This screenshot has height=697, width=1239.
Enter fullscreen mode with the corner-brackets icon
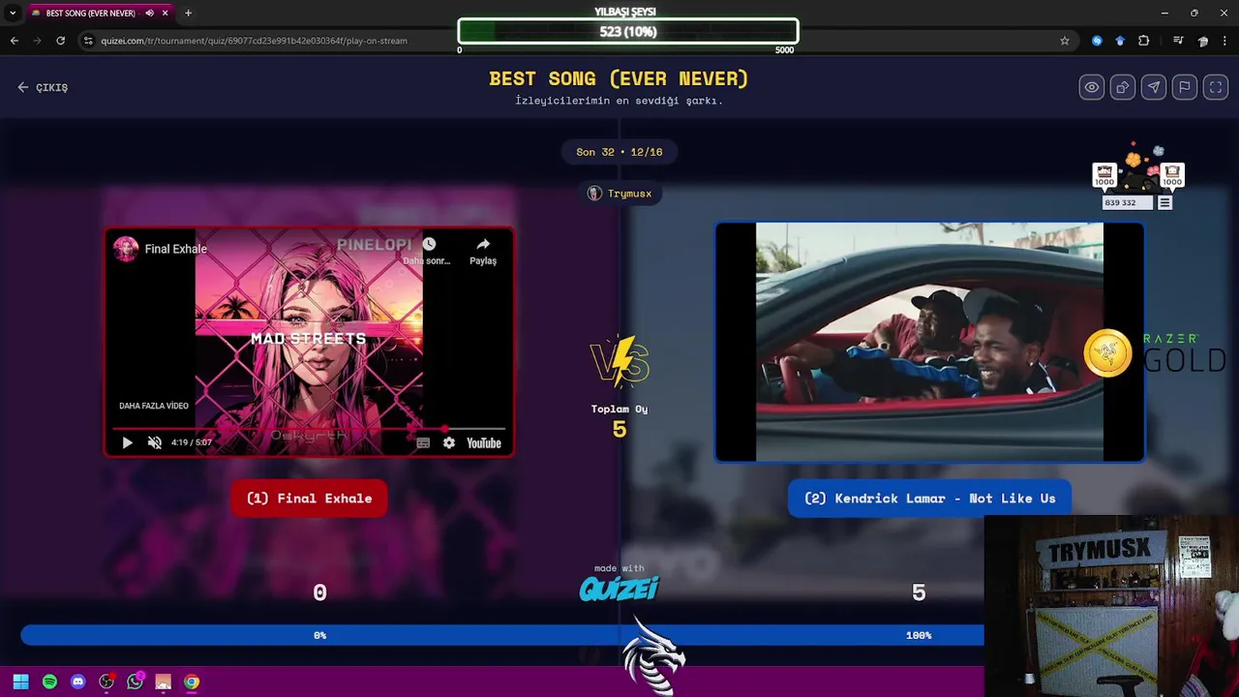pyautogui.click(x=1216, y=87)
